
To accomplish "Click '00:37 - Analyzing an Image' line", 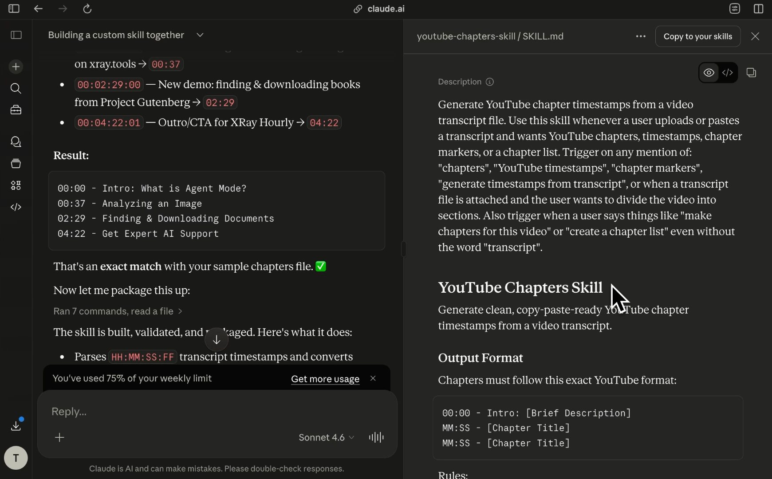I will (x=130, y=204).
